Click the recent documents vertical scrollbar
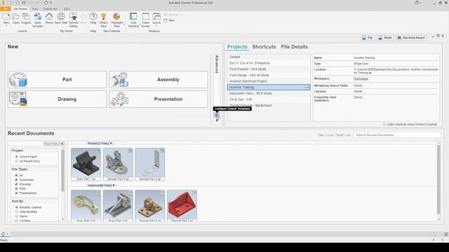This screenshot has width=449, height=252. pos(438,179)
